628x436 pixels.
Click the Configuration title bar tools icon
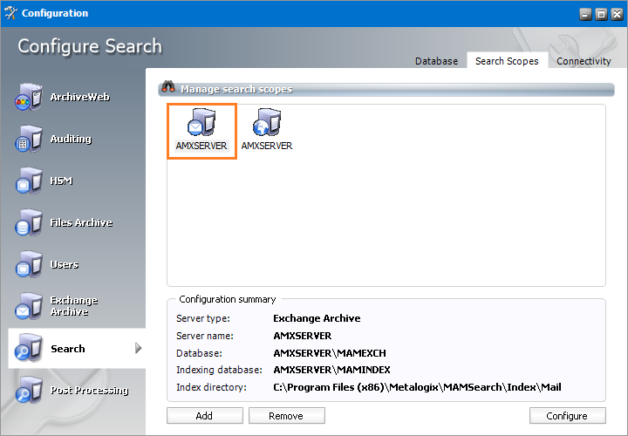click(10, 13)
